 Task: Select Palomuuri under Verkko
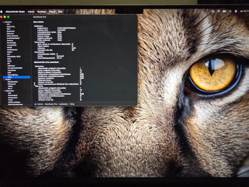12,84
